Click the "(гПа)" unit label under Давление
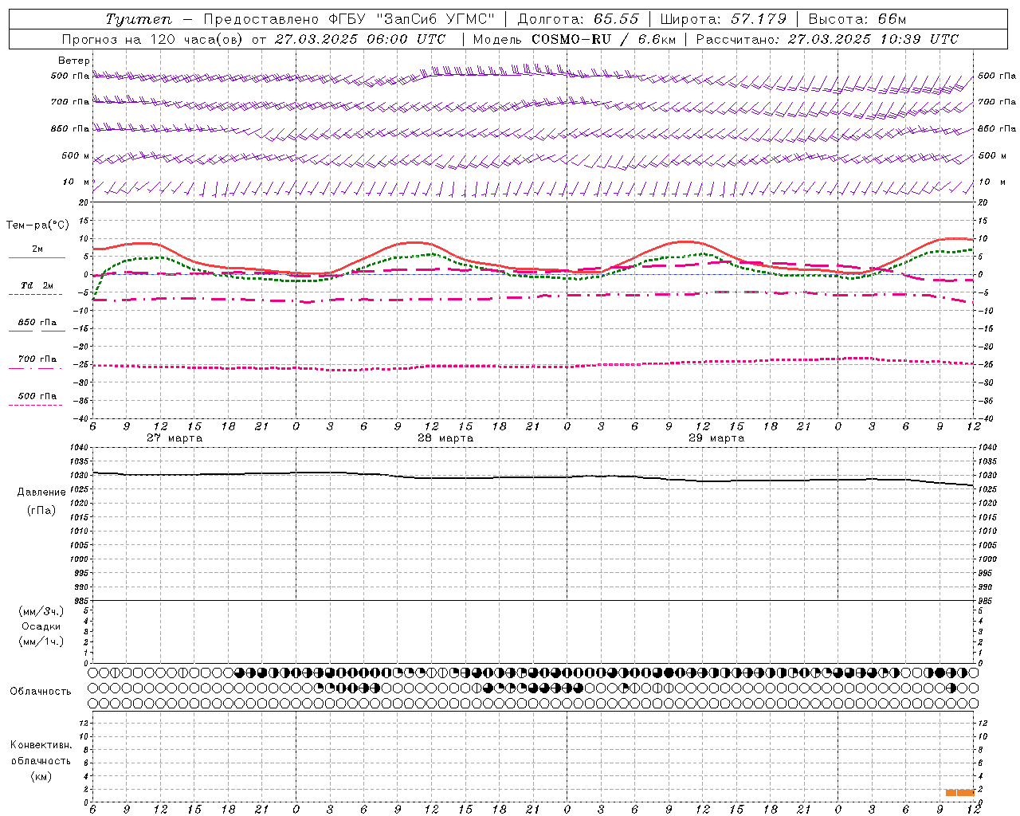The image size is (1020, 816). [41, 511]
